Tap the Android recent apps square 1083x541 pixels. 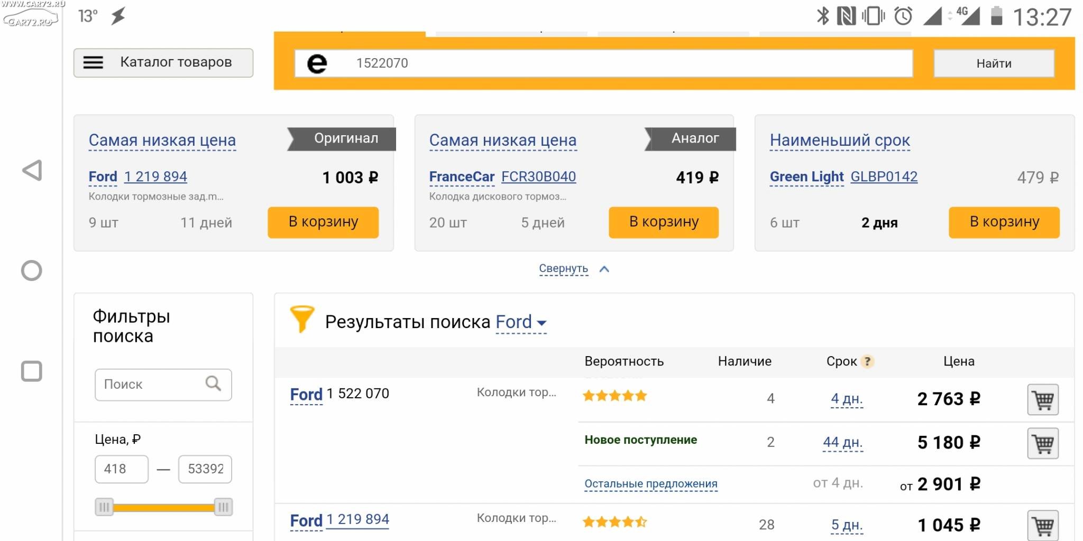tap(31, 371)
